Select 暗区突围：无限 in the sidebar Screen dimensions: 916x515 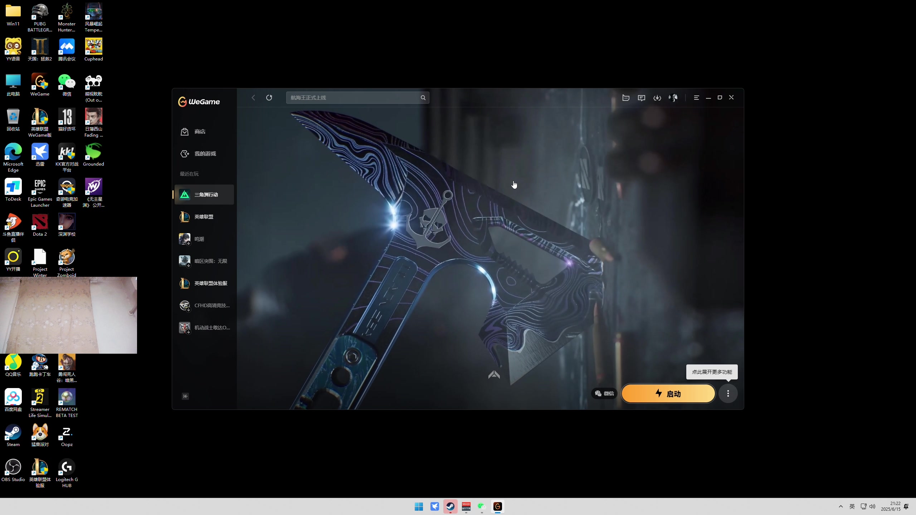(x=204, y=261)
